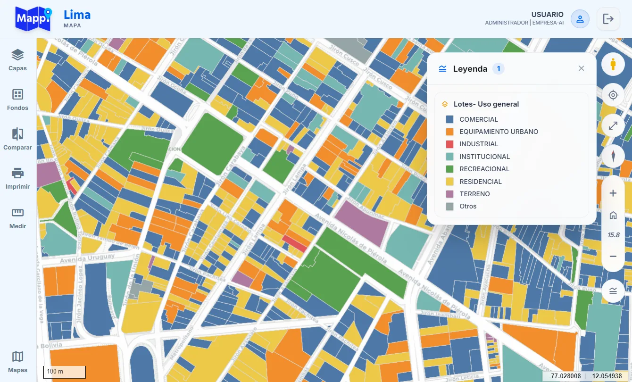632x382 pixels.
Task: Click the RESIDENCIAL yellow swatch
Action: [x=449, y=182]
